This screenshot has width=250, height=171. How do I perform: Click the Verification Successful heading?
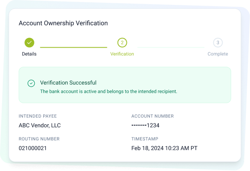tap(68, 83)
